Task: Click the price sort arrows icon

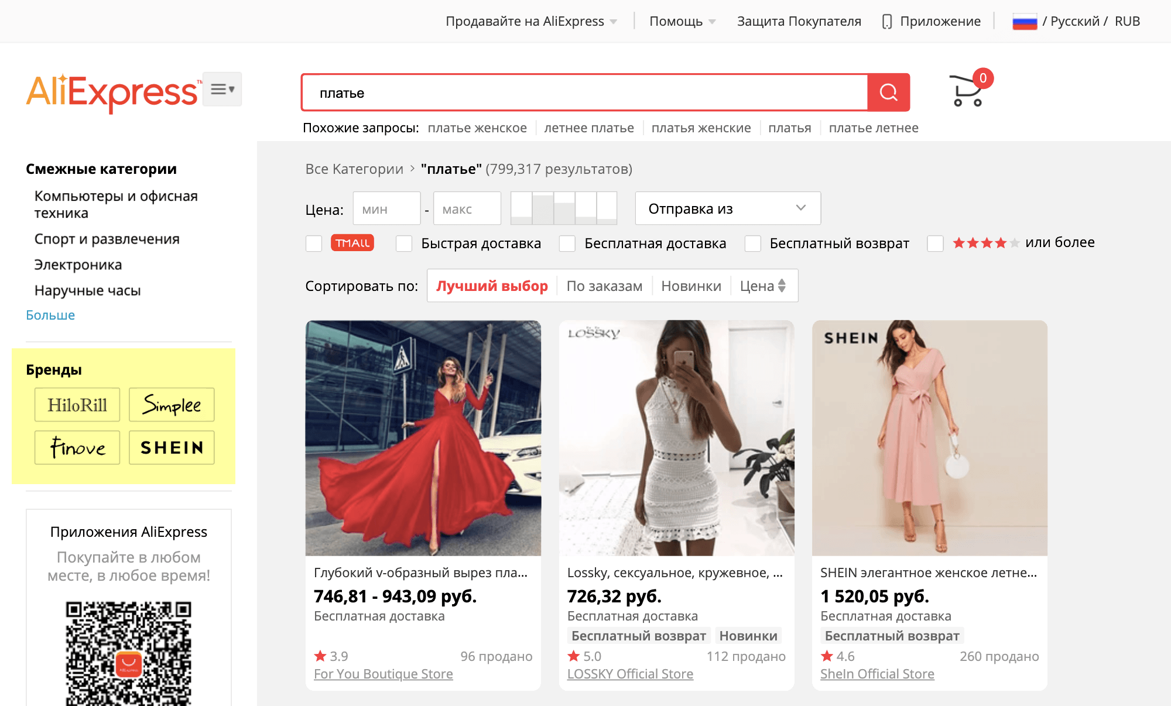Action: (782, 286)
